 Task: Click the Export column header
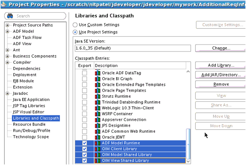85,66
